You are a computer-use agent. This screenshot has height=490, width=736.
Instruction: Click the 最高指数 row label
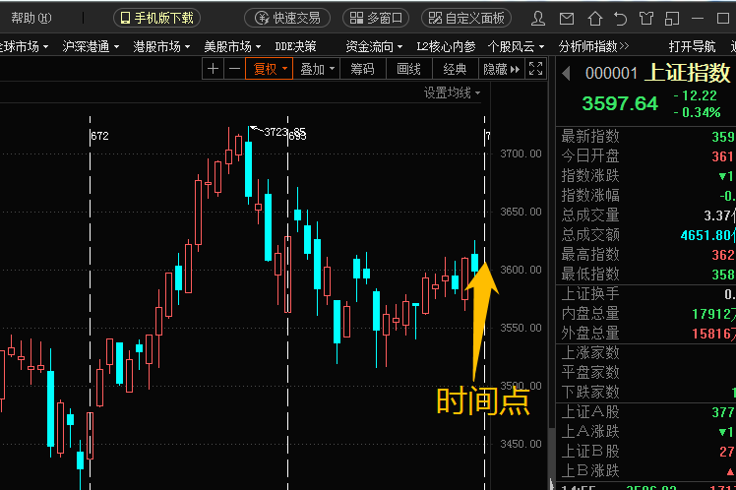(x=590, y=255)
